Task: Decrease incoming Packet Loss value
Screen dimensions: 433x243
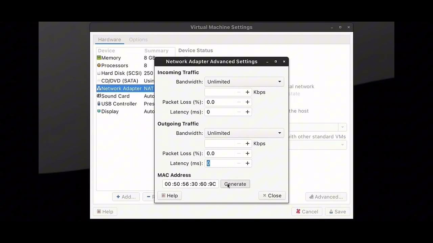Action: pos(239,102)
